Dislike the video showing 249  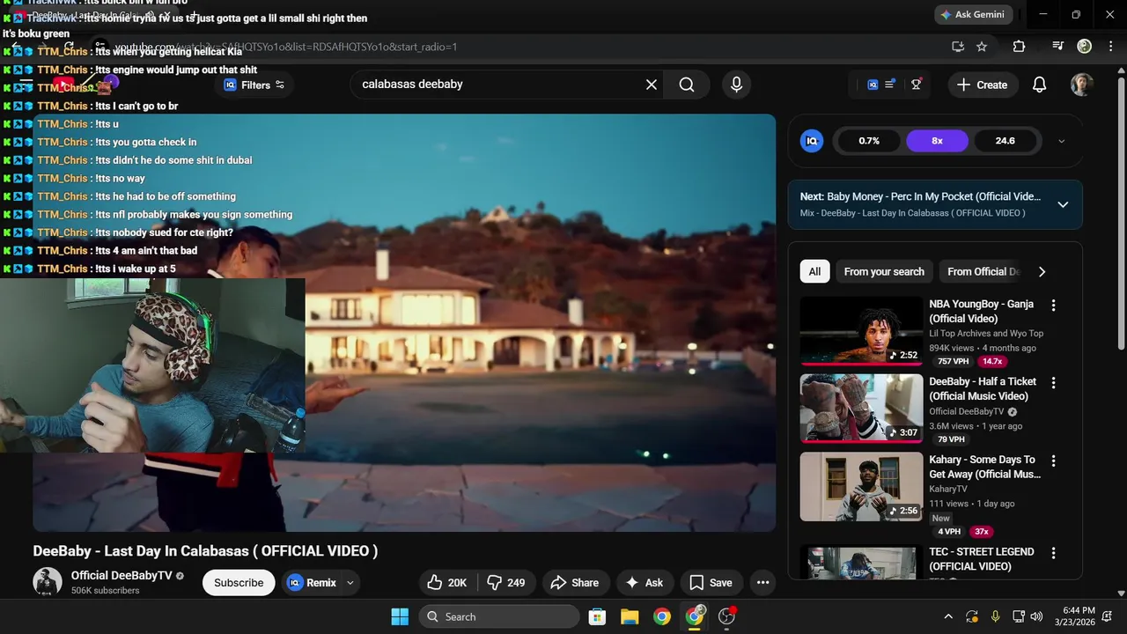(x=506, y=582)
